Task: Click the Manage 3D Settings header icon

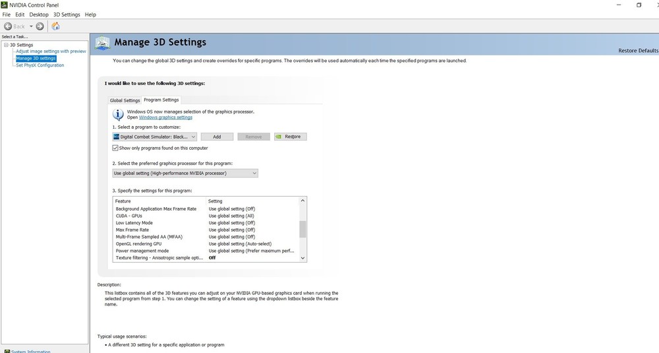Action: click(x=102, y=43)
